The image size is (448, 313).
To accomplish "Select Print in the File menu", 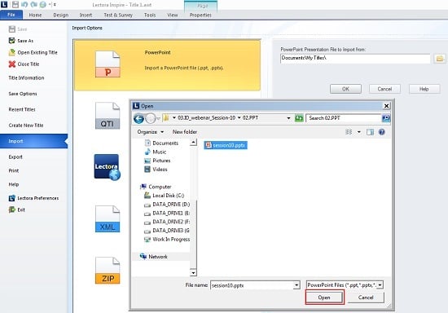I will [14, 170].
